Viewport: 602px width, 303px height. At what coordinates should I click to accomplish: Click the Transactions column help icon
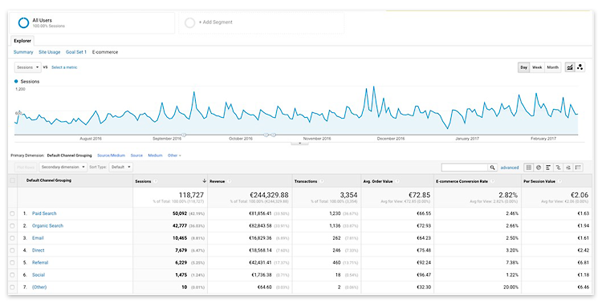click(321, 181)
